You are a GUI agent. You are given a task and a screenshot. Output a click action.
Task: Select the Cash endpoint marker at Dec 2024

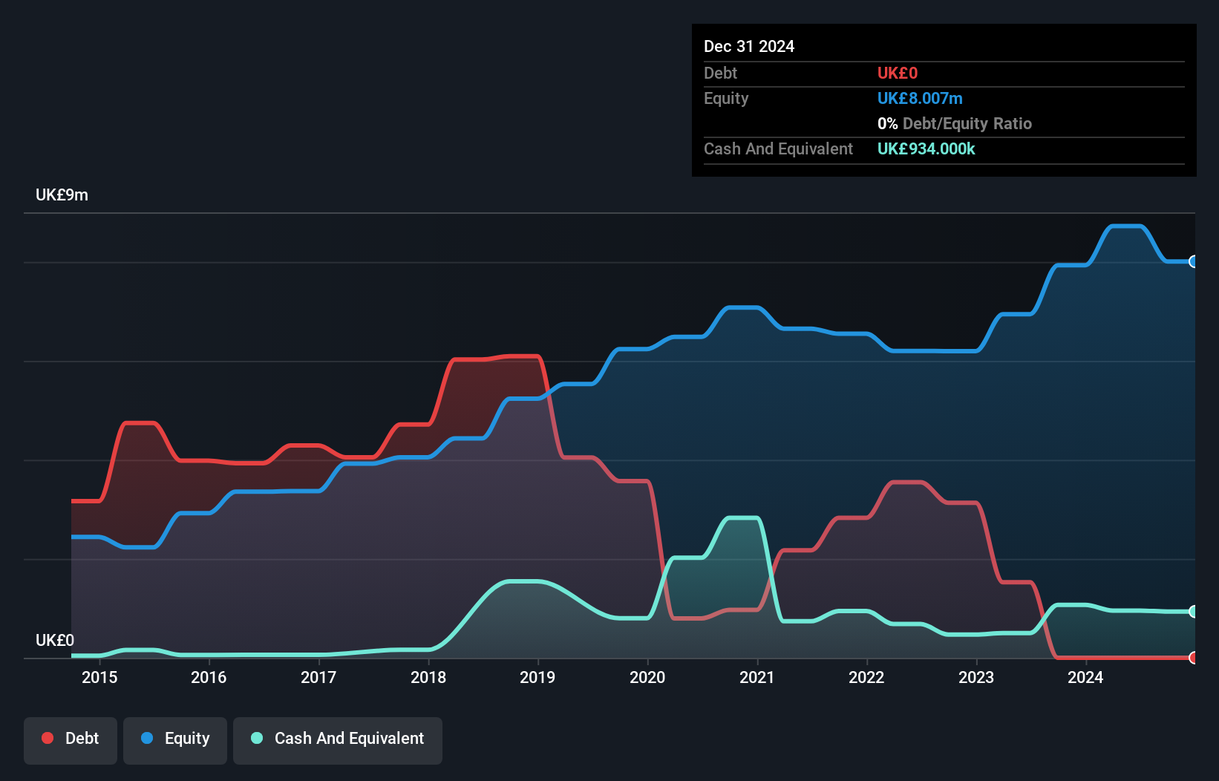pyautogui.click(x=1193, y=612)
